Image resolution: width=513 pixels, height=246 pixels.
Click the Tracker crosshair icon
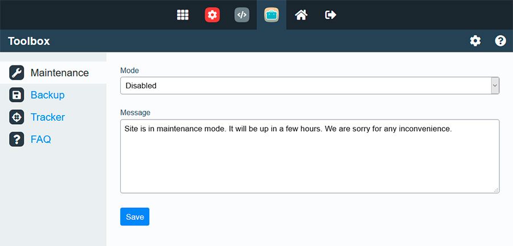(17, 117)
